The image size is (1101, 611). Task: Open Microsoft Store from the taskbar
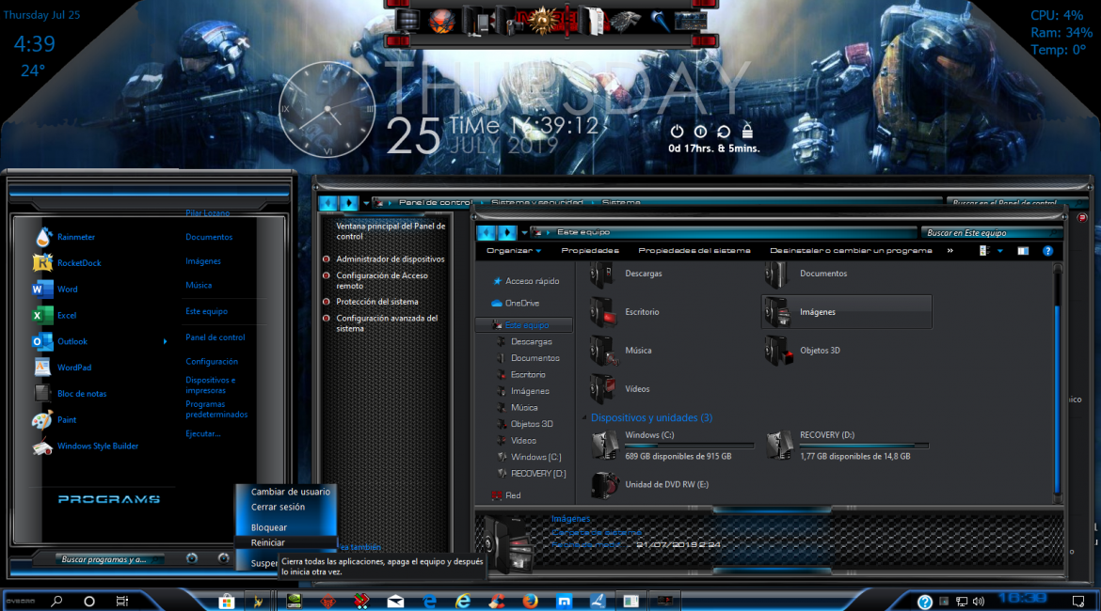point(226,602)
